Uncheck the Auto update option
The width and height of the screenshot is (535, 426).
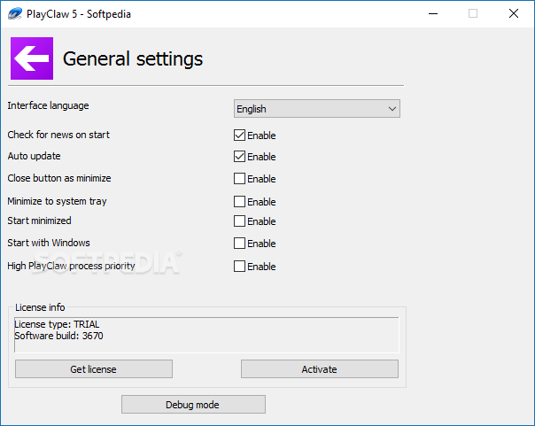[x=239, y=157]
